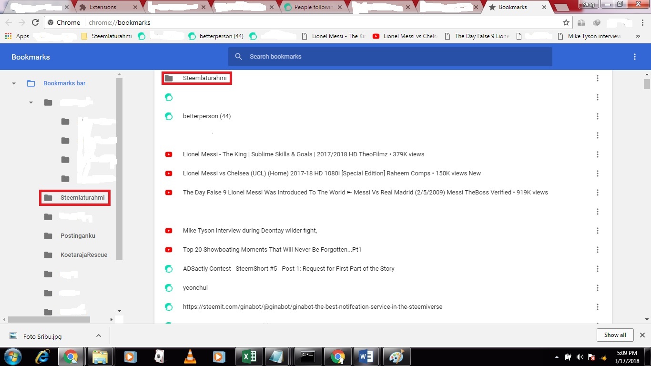Open the more menu for the Mike Tyson interview row
Viewport: 651px width, 366px height.
click(x=598, y=231)
